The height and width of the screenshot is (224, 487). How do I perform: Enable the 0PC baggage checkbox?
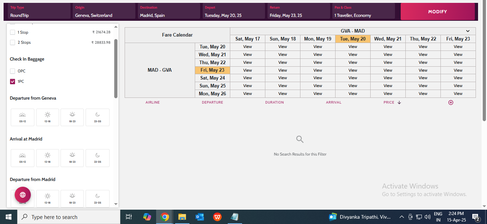point(13,71)
